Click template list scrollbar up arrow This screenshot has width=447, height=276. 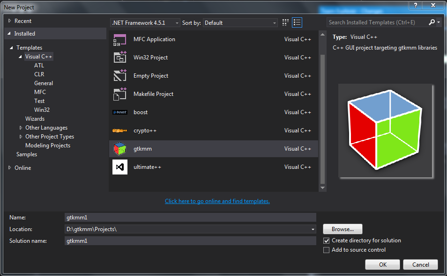pyautogui.click(x=322, y=35)
